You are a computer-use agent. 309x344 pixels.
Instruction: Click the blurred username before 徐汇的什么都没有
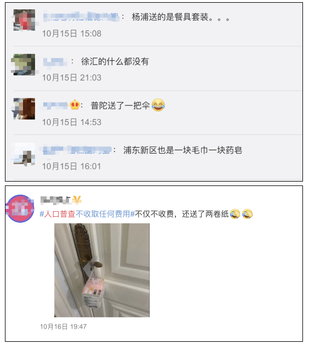click(55, 62)
